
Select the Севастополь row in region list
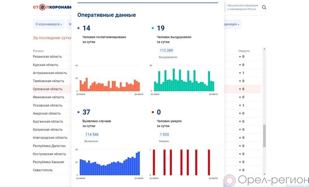[43, 170]
